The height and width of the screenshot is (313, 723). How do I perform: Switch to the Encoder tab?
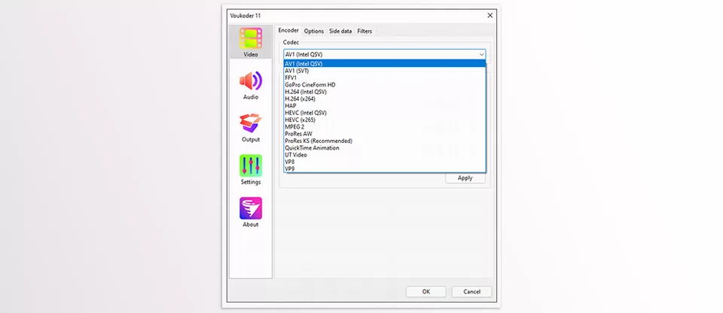[288, 30]
